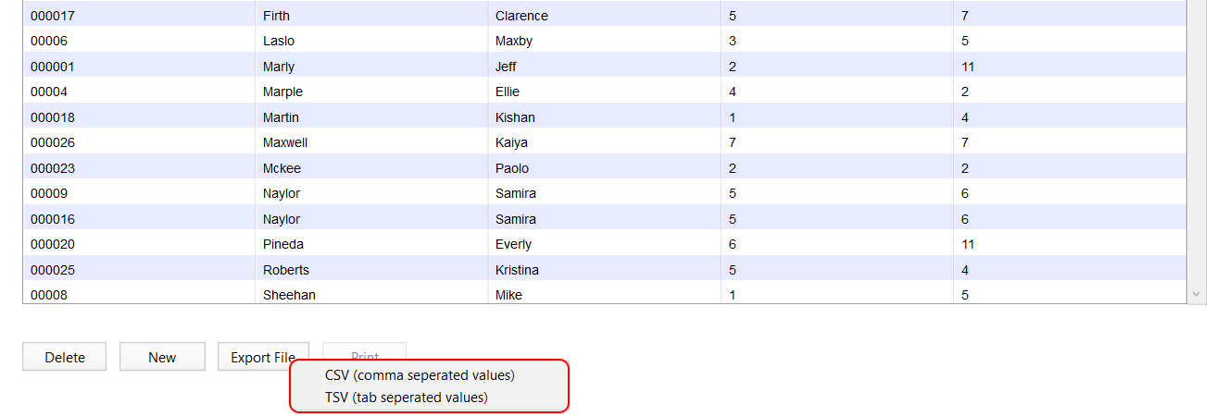This screenshot has height=416, width=1229.
Task: Open the Export File menu button
Action: [x=263, y=357]
